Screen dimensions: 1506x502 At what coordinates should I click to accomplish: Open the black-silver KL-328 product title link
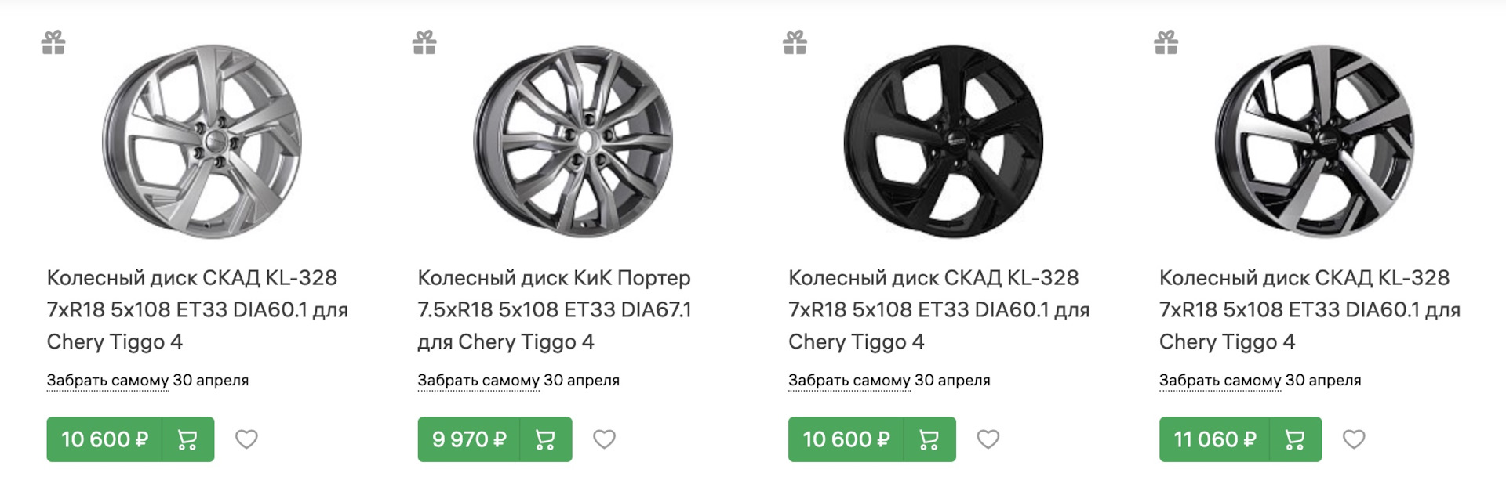[x=1309, y=309]
